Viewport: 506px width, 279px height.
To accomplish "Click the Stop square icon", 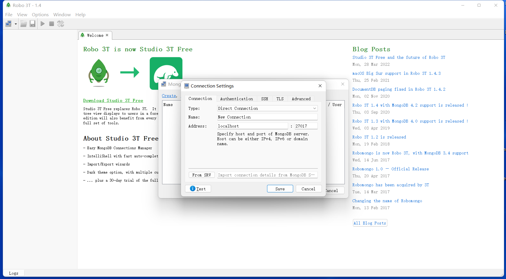I will coord(52,24).
